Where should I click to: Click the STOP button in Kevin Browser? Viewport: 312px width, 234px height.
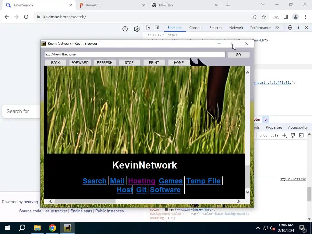pos(129,63)
